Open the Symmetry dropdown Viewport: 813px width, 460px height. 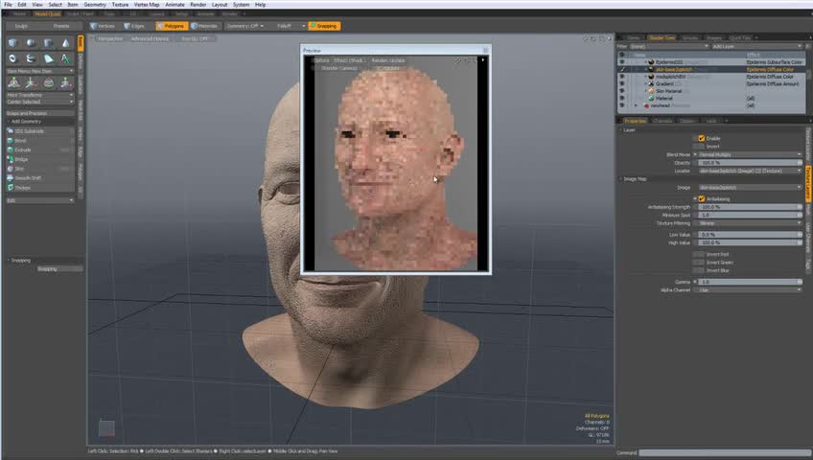click(244, 26)
